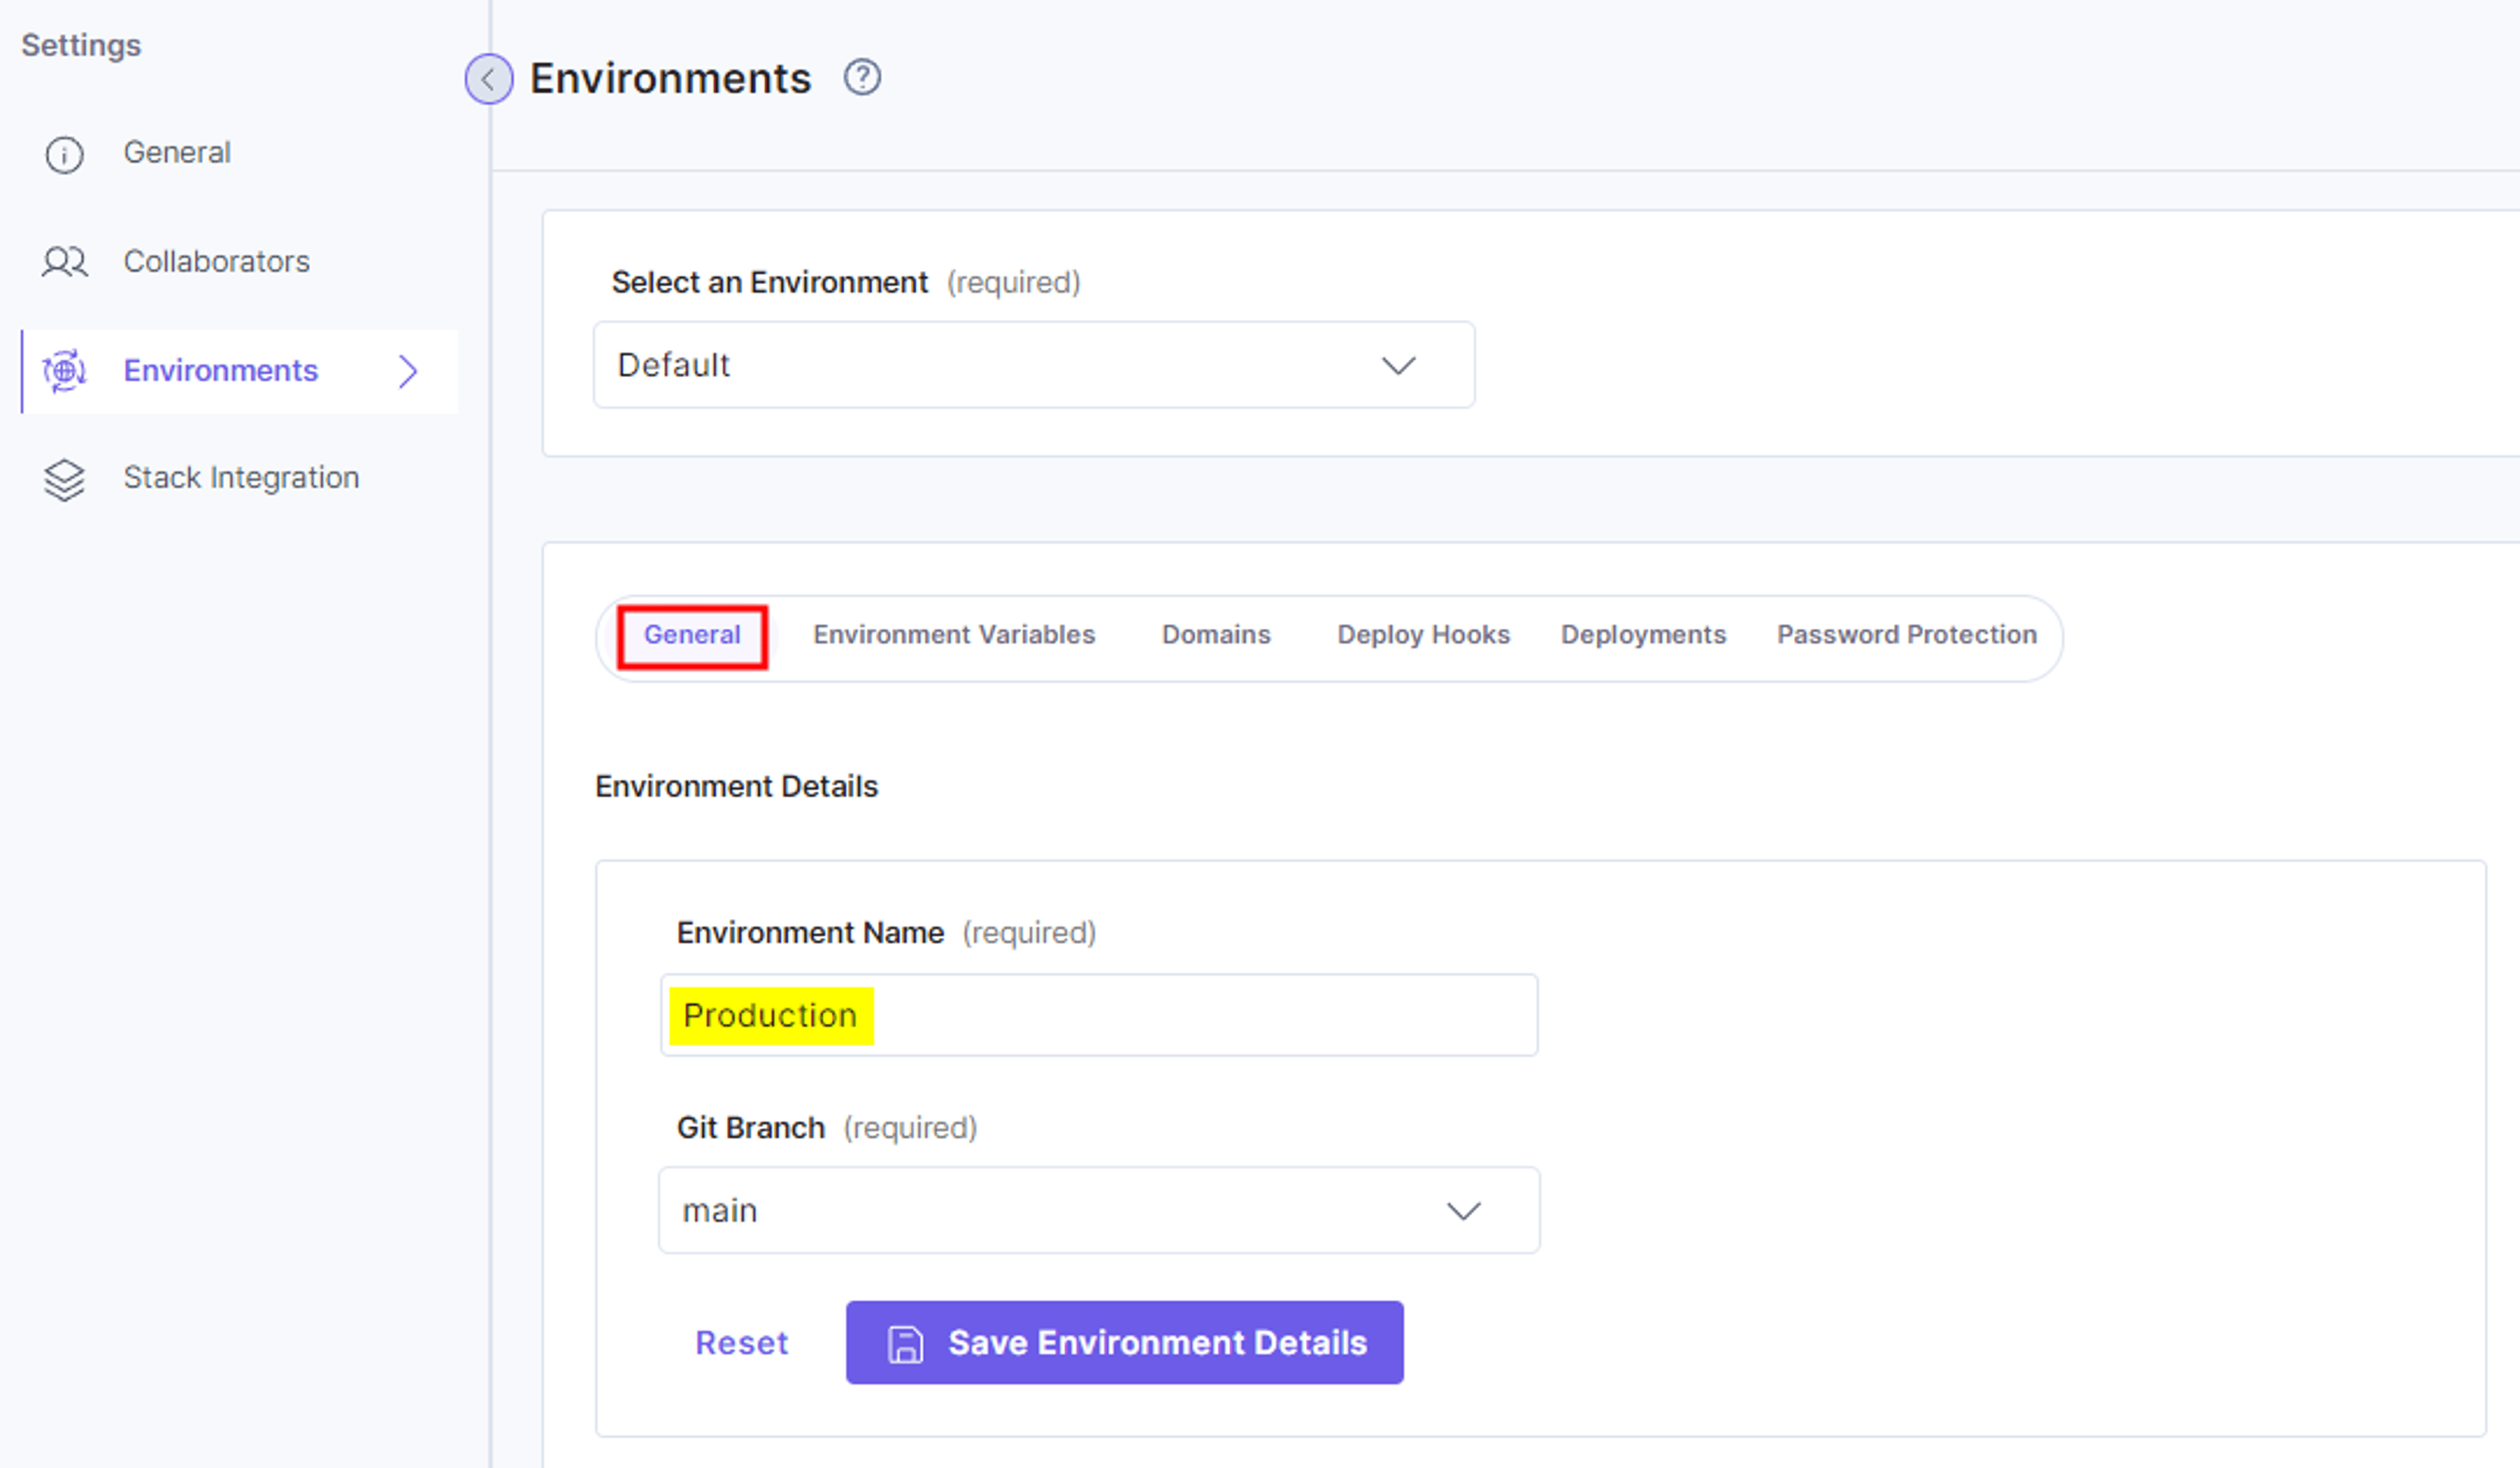Viewport: 2520px width, 1468px height.
Task: Select the highlighted General tab
Action: pos(692,636)
